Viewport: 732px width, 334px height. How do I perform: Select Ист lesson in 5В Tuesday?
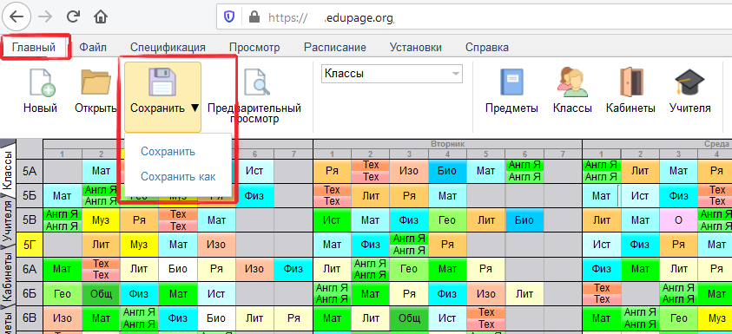tap(332, 220)
